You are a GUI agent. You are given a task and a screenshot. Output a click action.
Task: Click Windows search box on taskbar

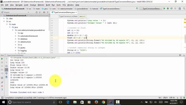pyautogui.click(x=32, y=102)
